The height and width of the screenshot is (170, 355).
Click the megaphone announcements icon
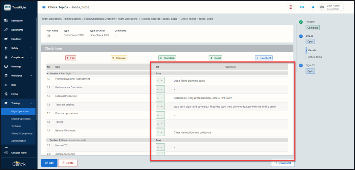[x=313, y=7]
